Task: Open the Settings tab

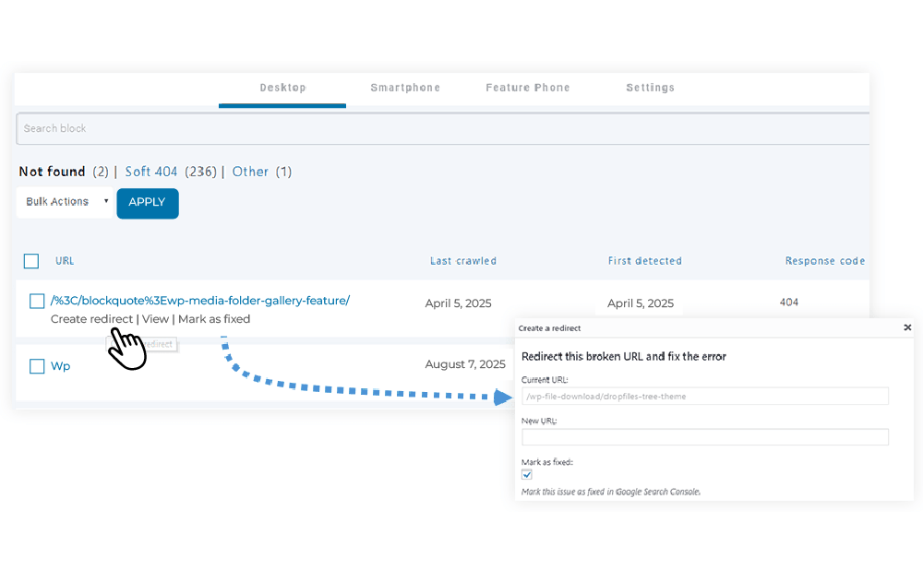Action: pyautogui.click(x=650, y=88)
